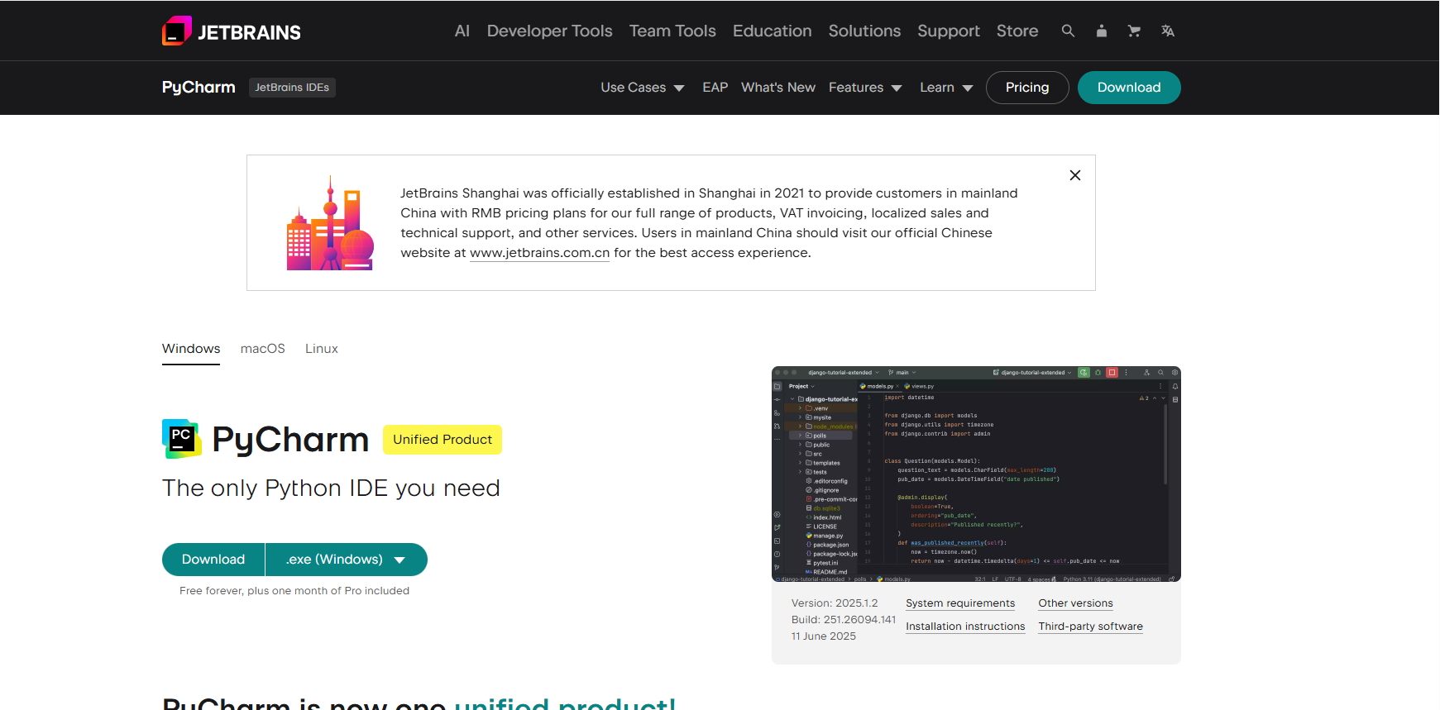
Task: Open Solutions in top navigation
Action: [x=864, y=31]
